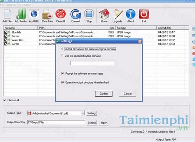Sort by the Path column header
195x142 pixels.
(x=67, y=28)
